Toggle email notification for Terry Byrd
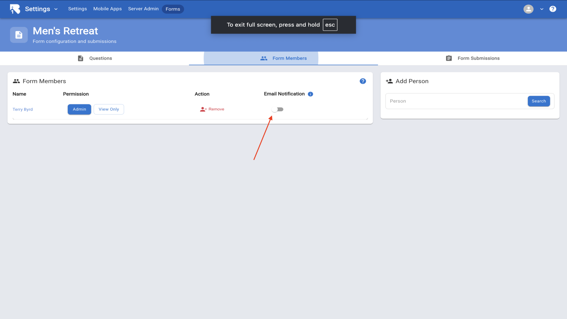This screenshot has width=567, height=319. pyautogui.click(x=277, y=109)
